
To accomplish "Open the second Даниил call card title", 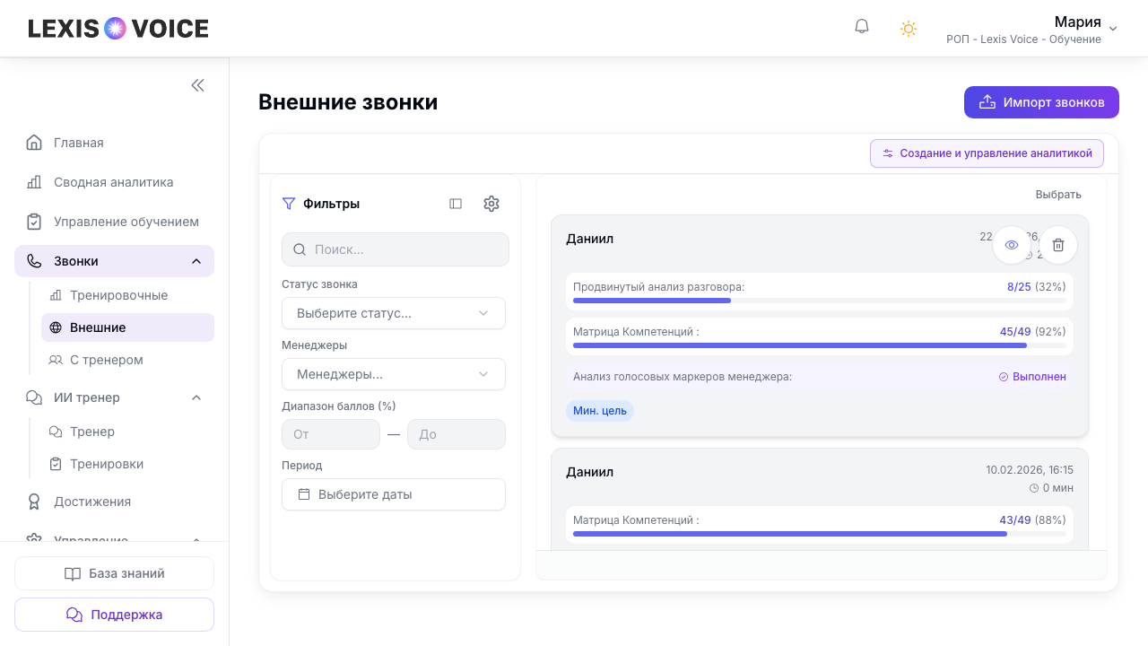I will (x=590, y=472).
